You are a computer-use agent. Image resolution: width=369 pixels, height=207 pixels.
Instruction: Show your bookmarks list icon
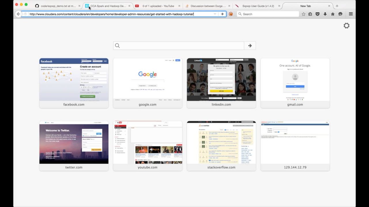[x=310, y=14]
